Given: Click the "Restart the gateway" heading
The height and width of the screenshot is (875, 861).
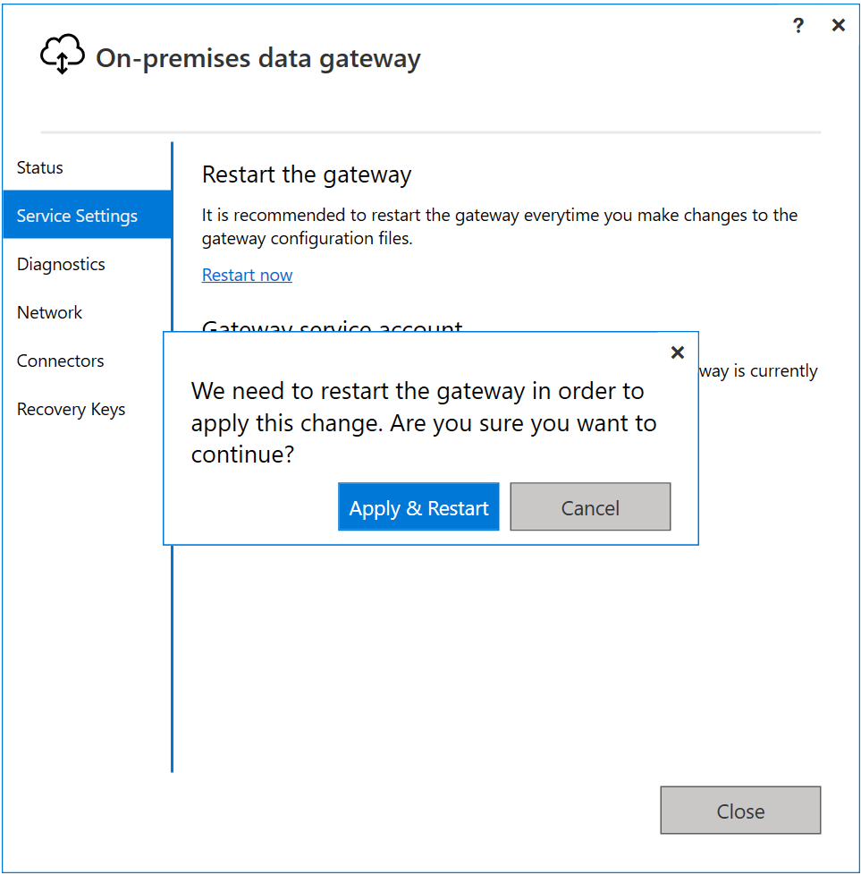Looking at the screenshot, I should click(x=307, y=174).
